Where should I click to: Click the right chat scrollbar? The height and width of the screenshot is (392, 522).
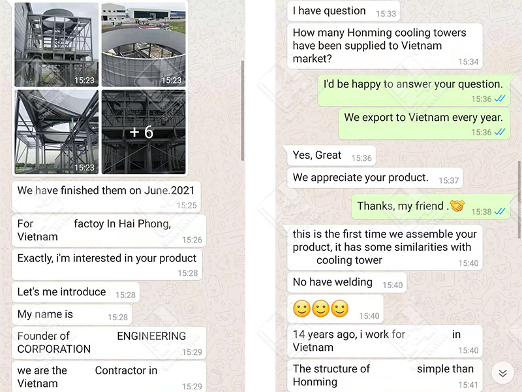tap(519, 199)
